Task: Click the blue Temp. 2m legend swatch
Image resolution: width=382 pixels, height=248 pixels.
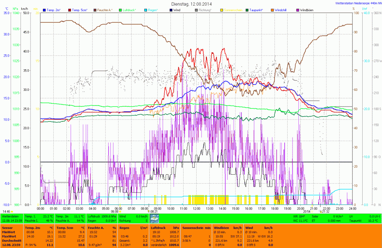Action: tap(44, 10)
